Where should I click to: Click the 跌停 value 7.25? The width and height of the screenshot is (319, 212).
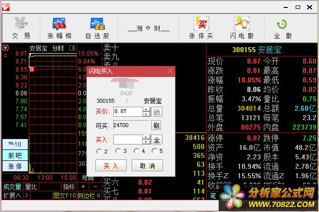(x=310, y=138)
